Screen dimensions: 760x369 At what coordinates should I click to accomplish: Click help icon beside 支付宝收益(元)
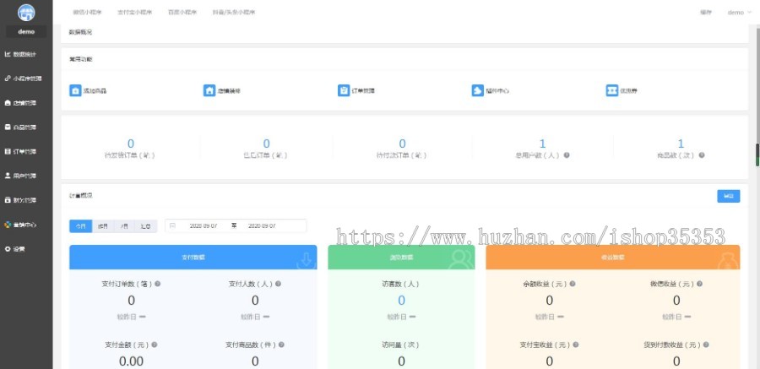click(x=575, y=345)
